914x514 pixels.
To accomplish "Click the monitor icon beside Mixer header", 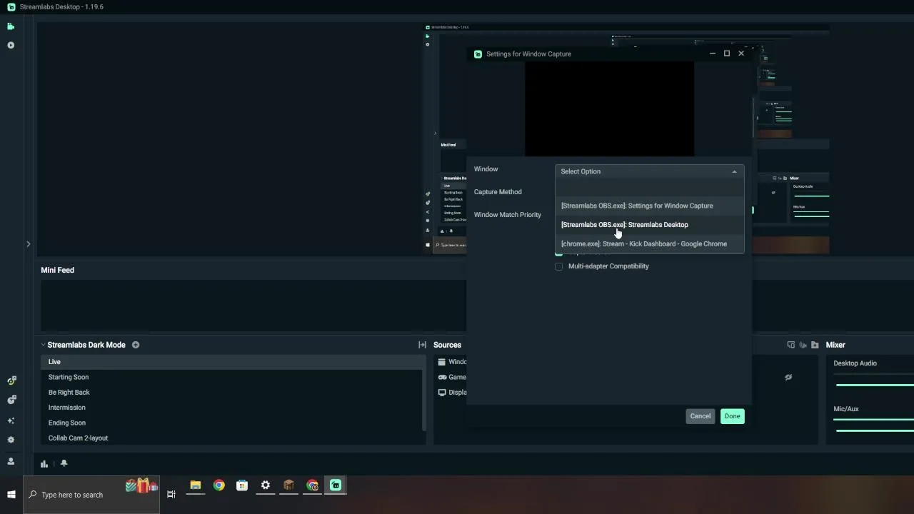I will point(790,345).
